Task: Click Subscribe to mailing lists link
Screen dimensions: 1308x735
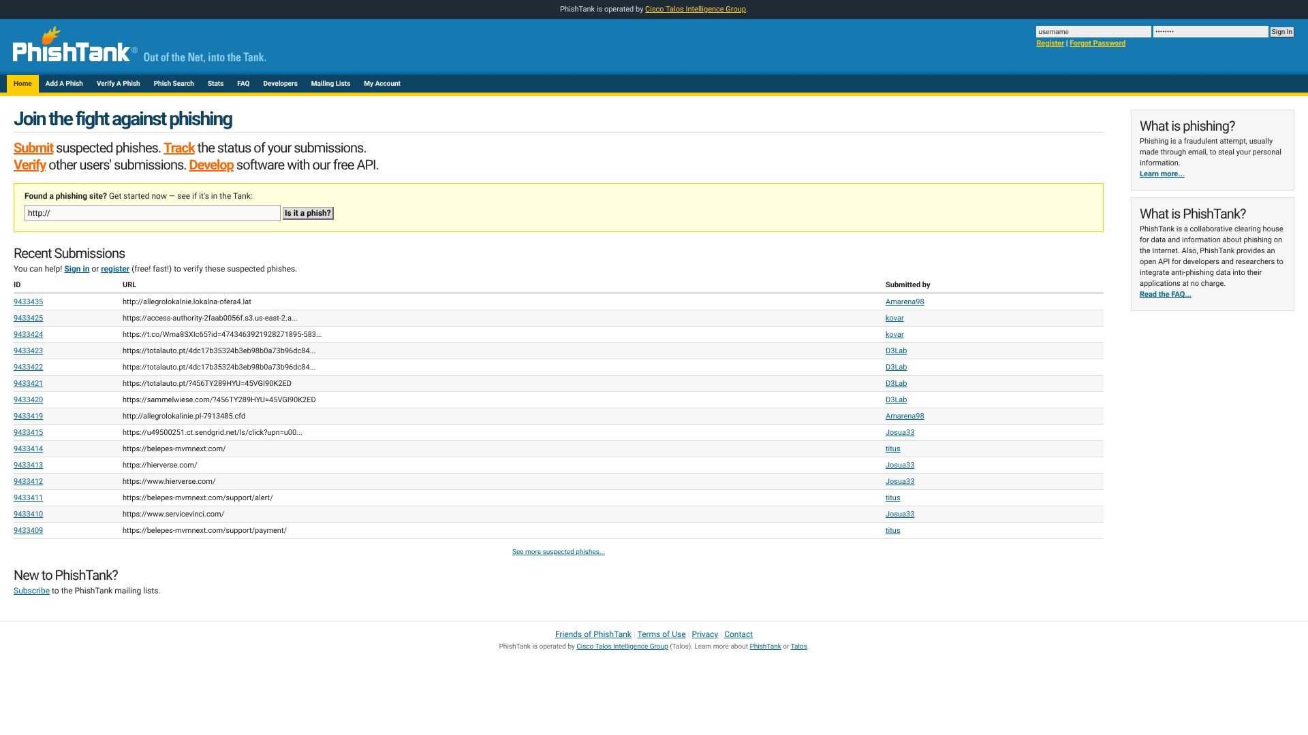Action: click(31, 591)
